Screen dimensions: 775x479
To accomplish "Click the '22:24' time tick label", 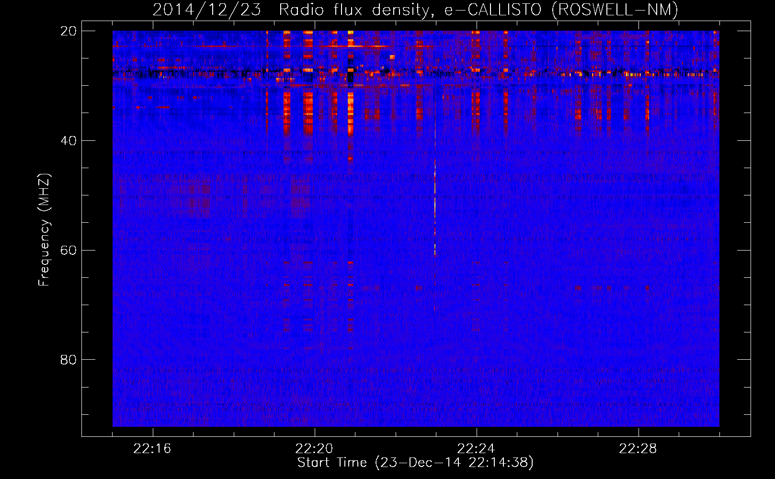I will point(476,449).
